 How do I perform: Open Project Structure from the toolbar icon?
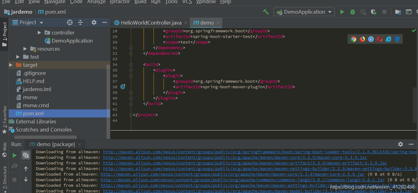[398, 12]
